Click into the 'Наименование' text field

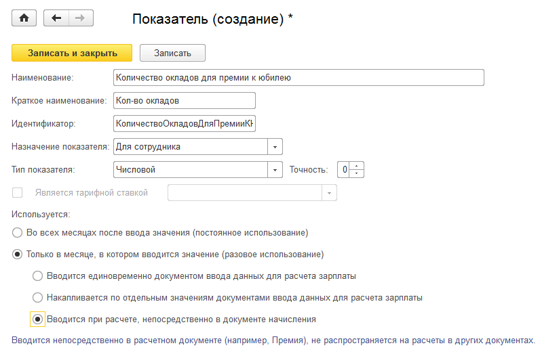tap(298, 78)
